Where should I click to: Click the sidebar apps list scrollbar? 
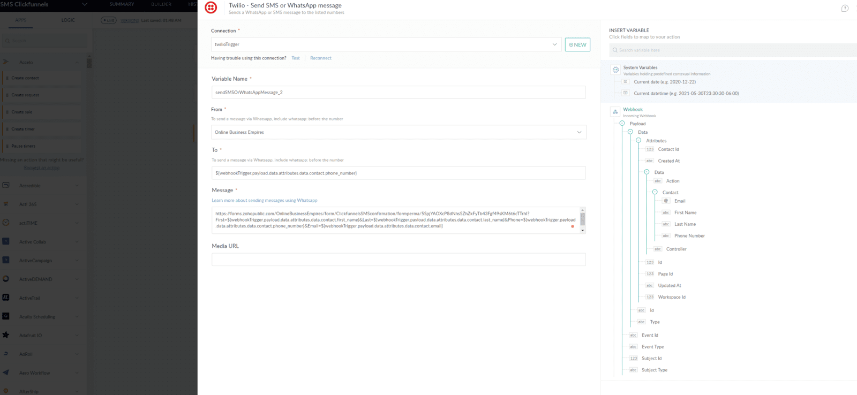[x=89, y=63]
